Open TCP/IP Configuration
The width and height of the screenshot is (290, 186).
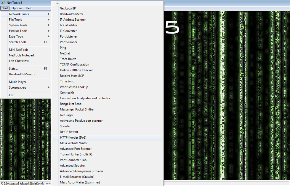[107, 64]
